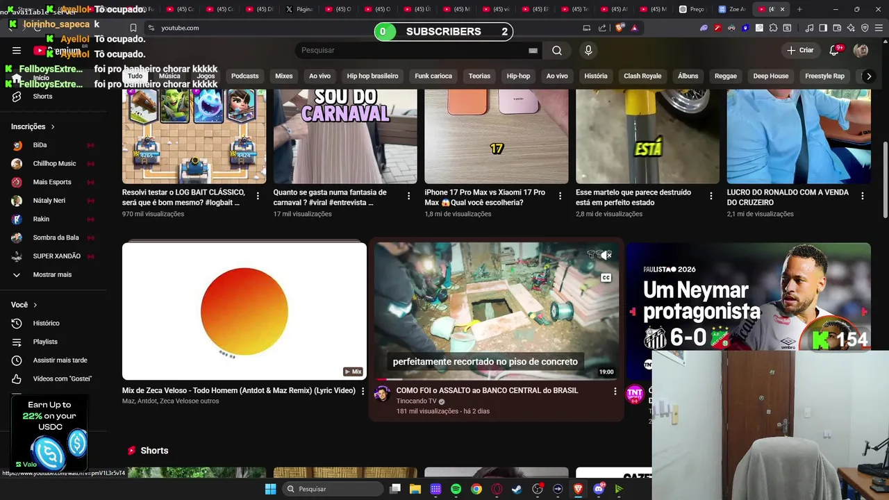Screen dimensions: 889x500
Task: Open options for ASSALTO ao BANCO CENTRAL video
Action: pos(615,392)
